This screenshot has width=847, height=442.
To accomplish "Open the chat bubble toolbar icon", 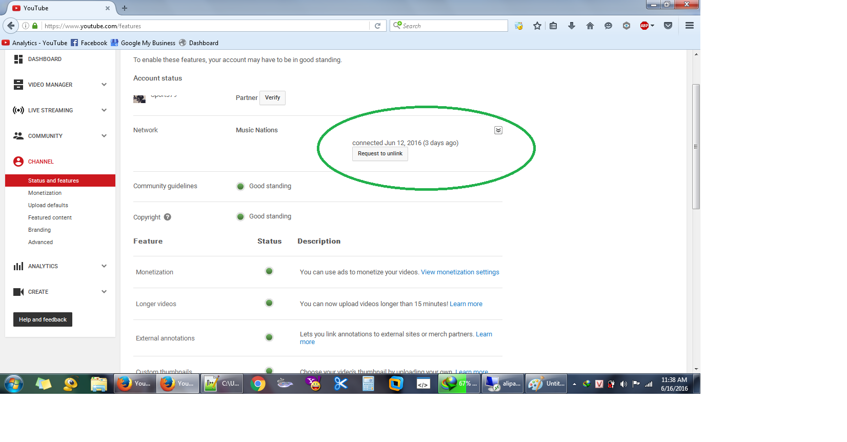I will tap(609, 26).
